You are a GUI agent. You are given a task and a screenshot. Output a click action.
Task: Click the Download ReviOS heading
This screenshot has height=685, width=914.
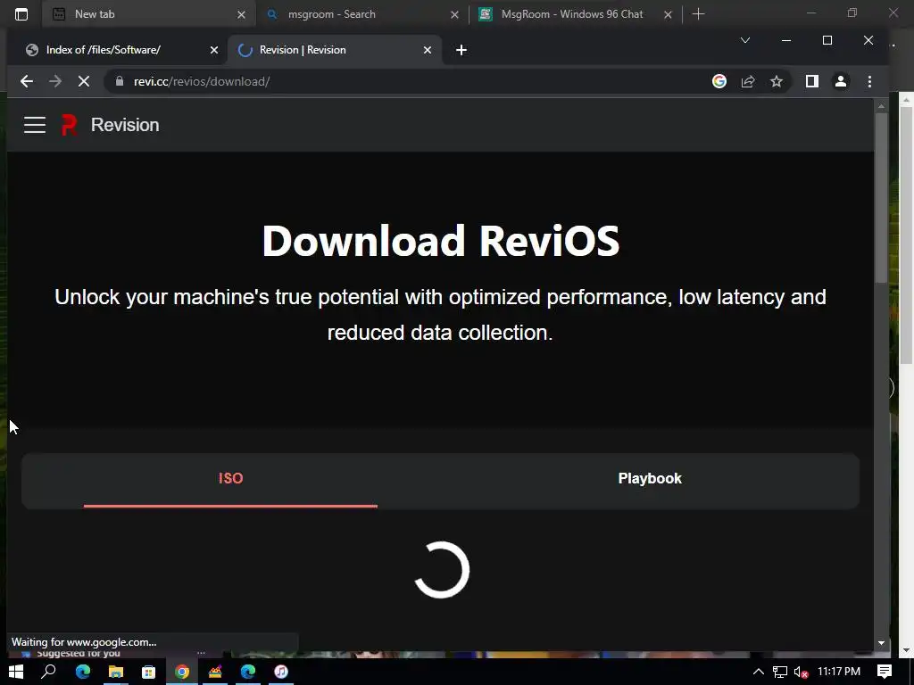440,241
